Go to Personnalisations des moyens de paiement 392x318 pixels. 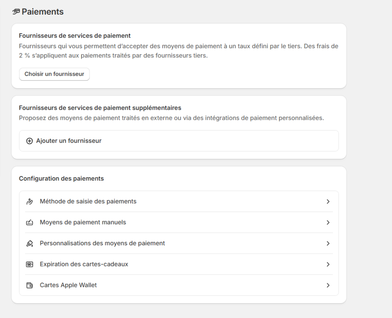(179, 243)
